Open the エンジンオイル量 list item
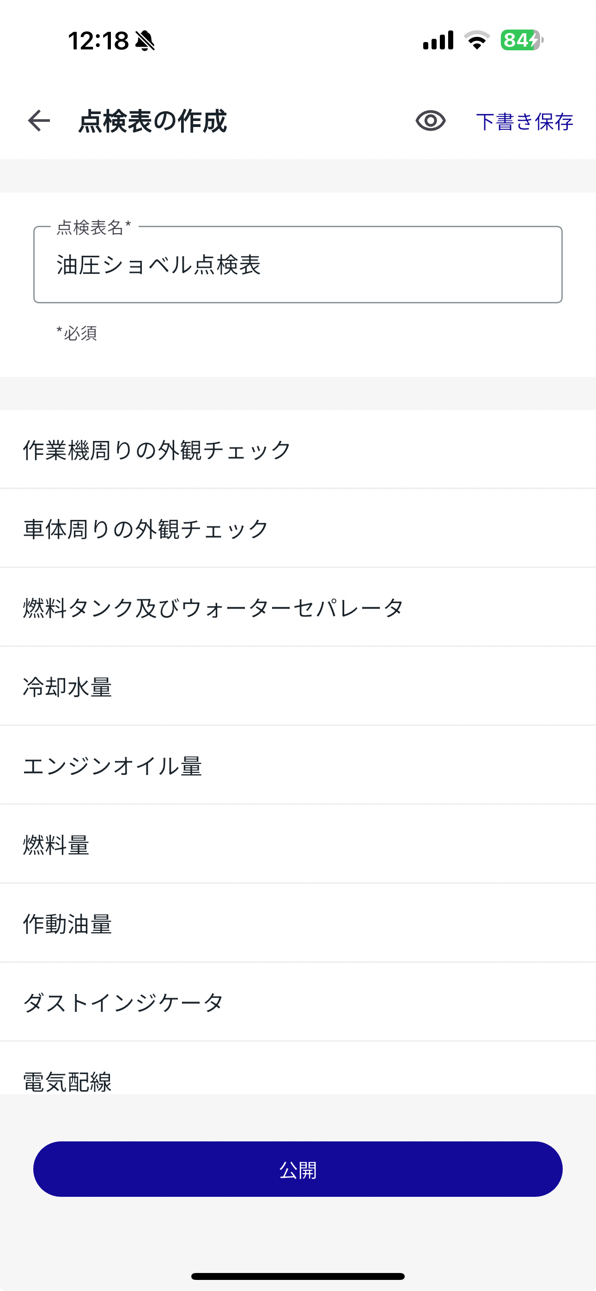596x1291 pixels. (x=298, y=765)
